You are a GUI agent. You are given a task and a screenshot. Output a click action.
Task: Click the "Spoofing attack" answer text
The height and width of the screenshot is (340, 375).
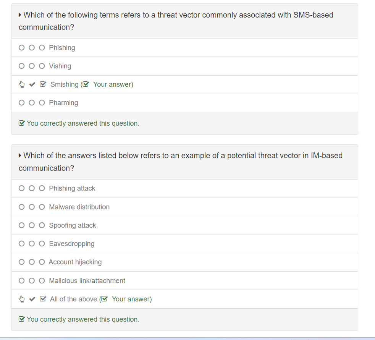[x=73, y=225]
